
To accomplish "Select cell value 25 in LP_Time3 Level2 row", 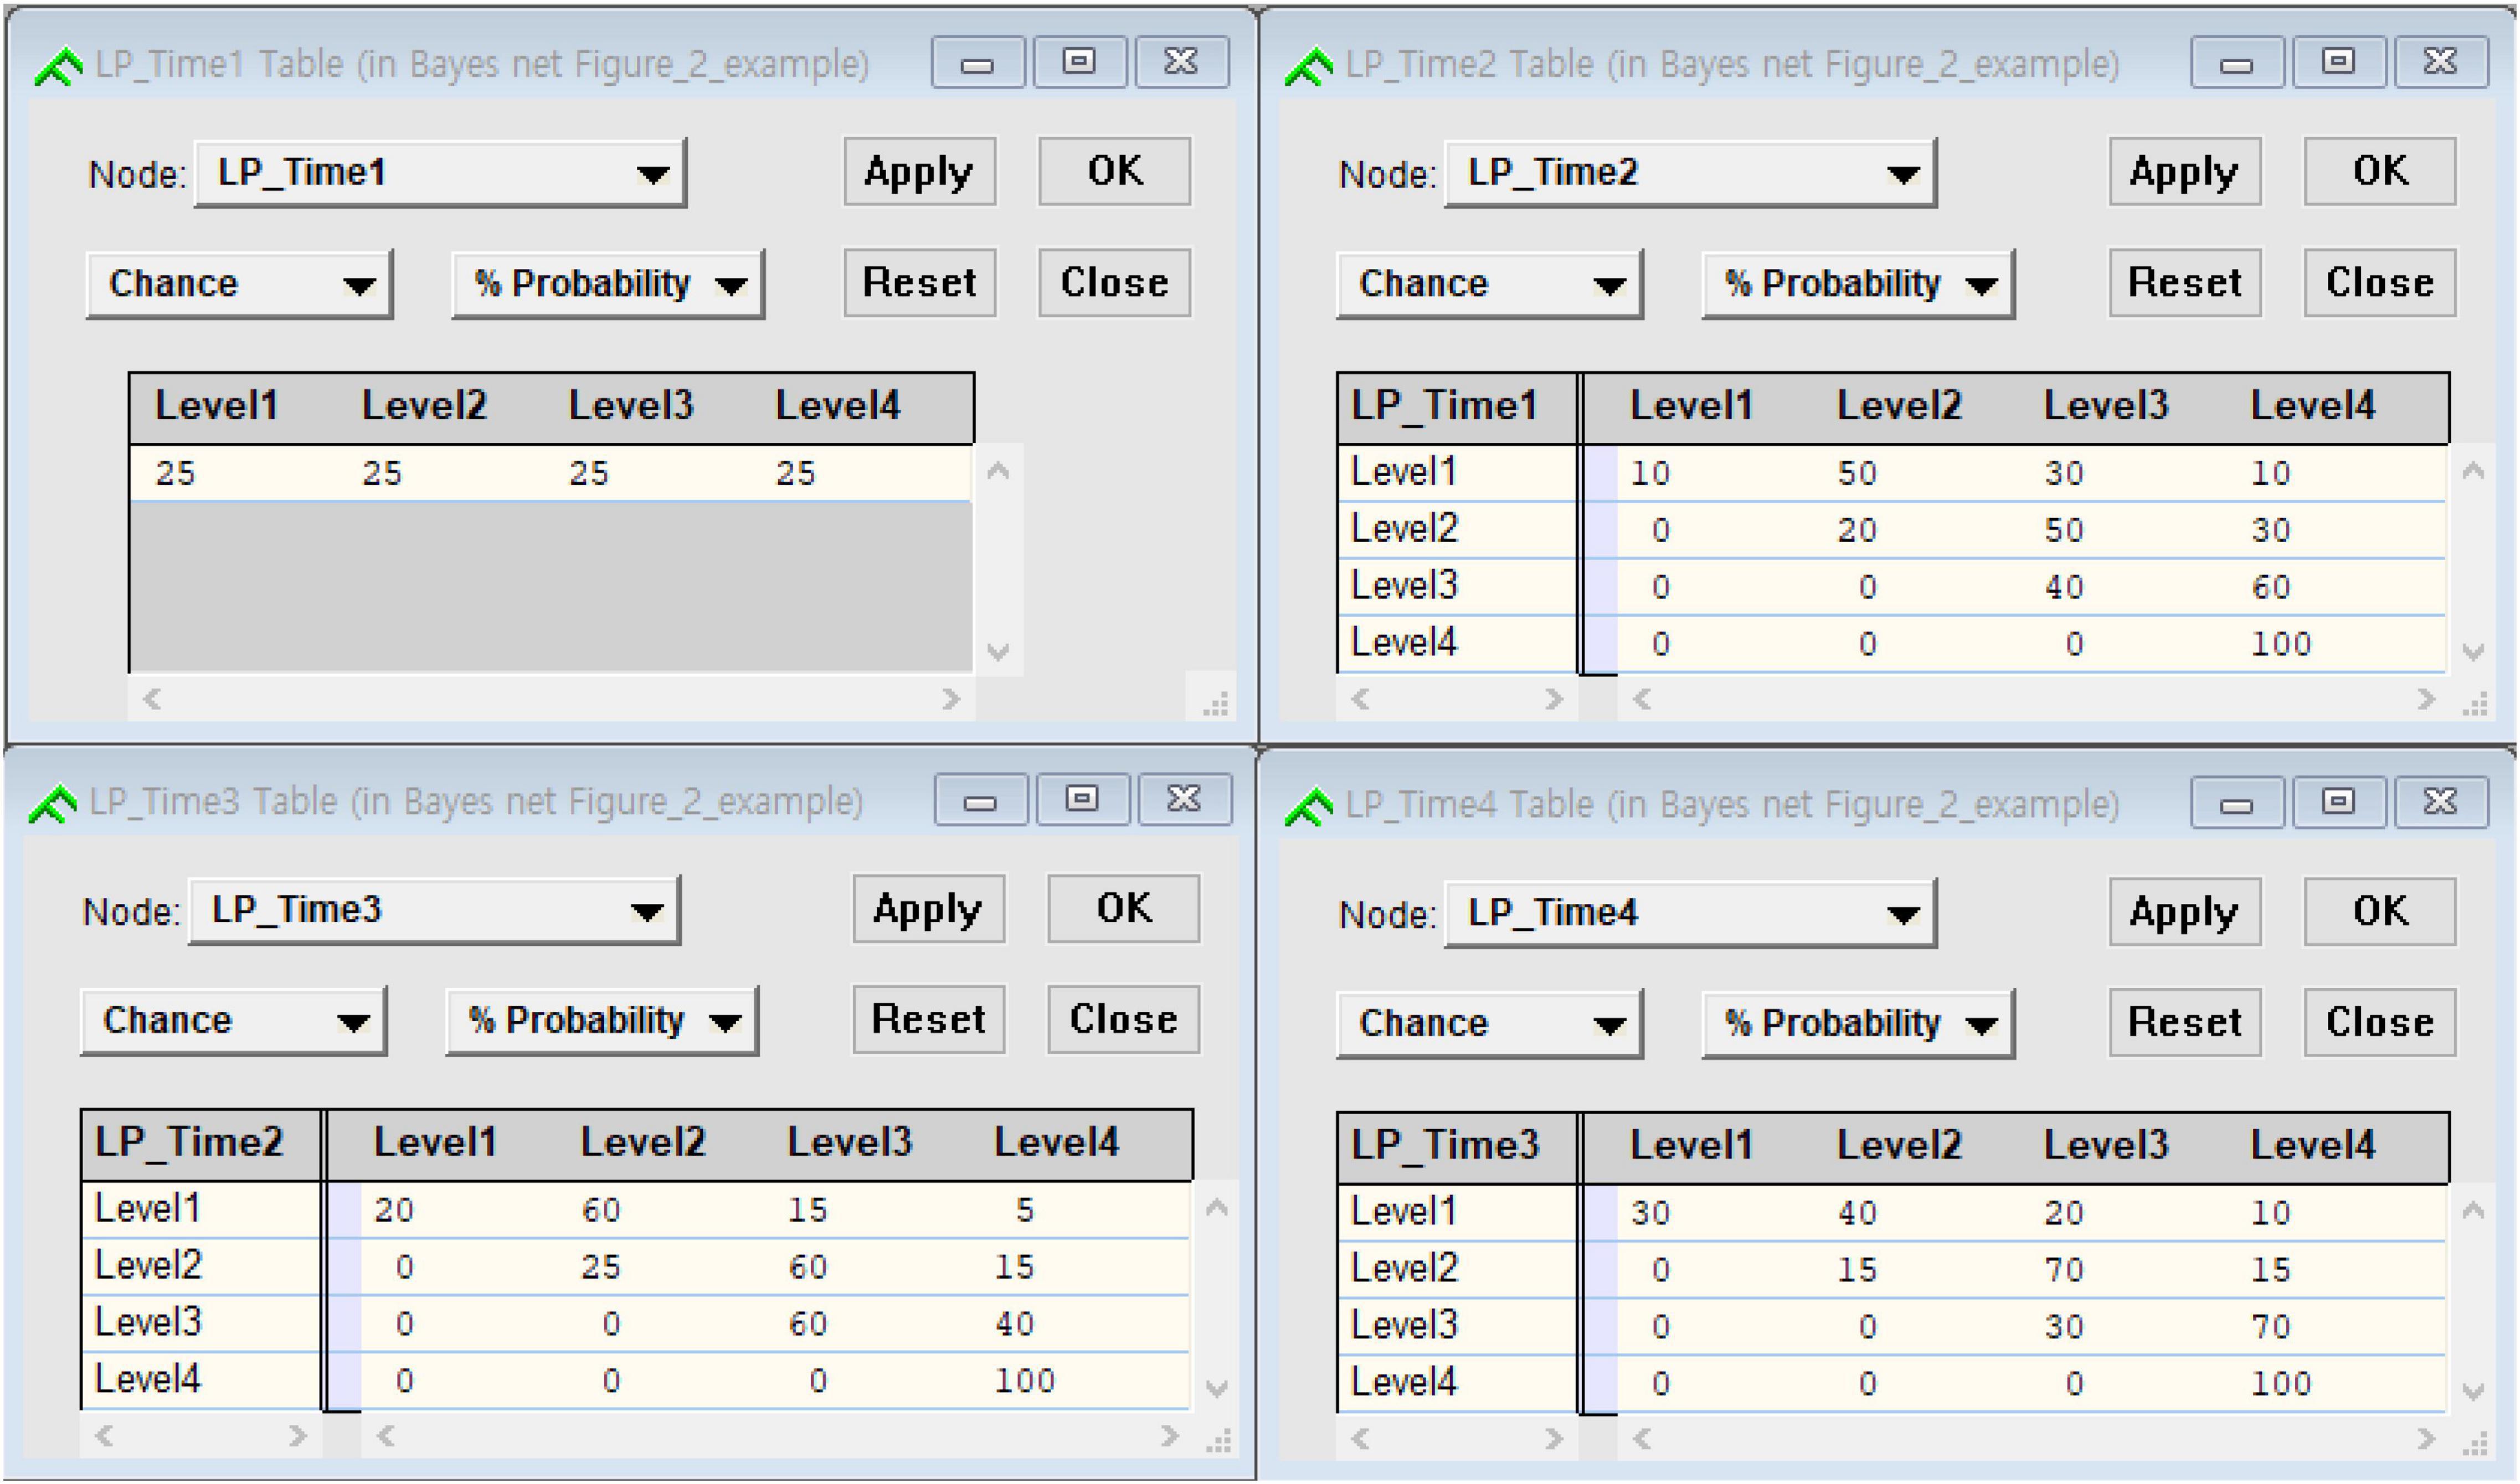I will pyautogui.click(x=601, y=1267).
